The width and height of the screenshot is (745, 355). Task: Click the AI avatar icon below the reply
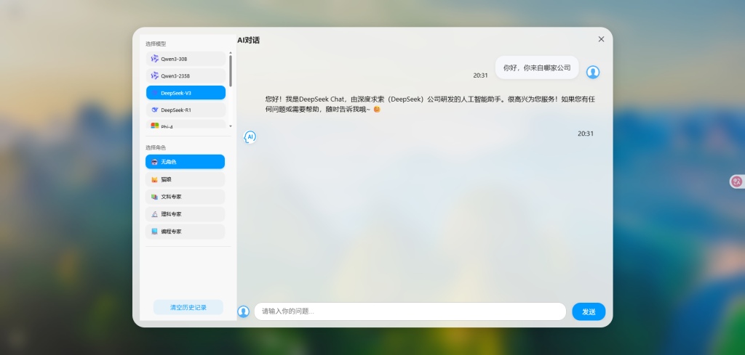tap(250, 137)
